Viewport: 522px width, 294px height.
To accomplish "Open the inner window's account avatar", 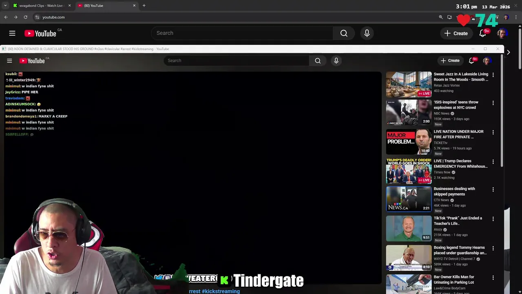I will tap(487, 61).
